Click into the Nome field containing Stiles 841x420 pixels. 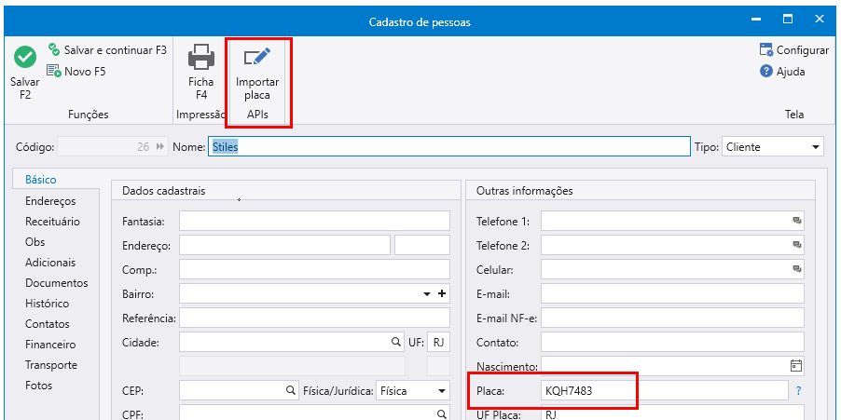448,147
